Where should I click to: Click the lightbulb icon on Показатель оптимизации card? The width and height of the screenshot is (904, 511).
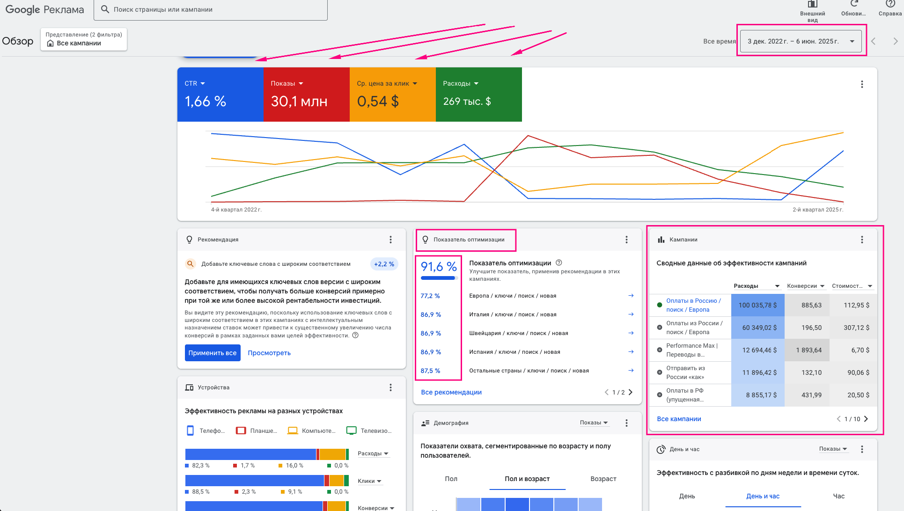(426, 239)
